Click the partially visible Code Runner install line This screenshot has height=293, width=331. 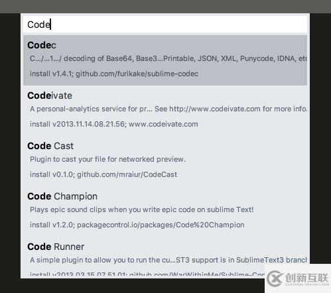coord(147,274)
